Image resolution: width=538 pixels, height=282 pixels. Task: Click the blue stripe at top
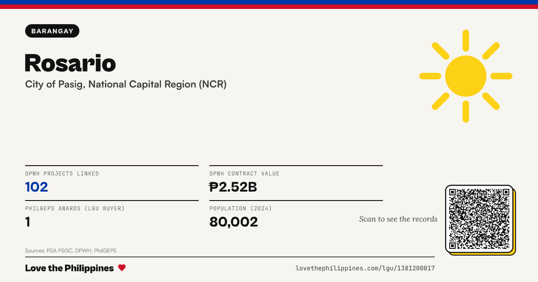pyautogui.click(x=269, y=2)
